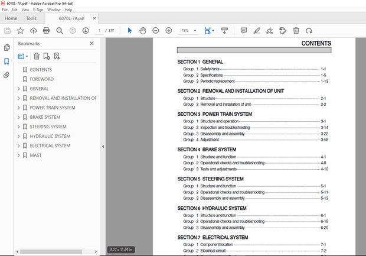Open the Attachments paperclip panel
Viewport: 366px width, 256px height.
[6, 75]
